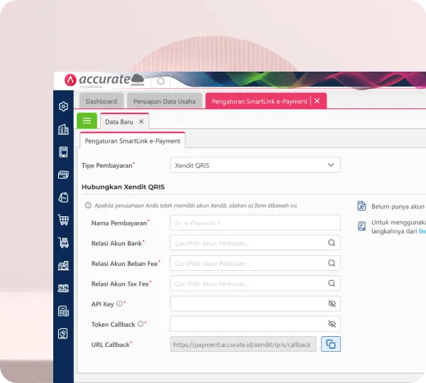Image resolution: width=426 pixels, height=383 pixels.
Task: Open the company building icon in sidebar
Action: [x=63, y=130]
